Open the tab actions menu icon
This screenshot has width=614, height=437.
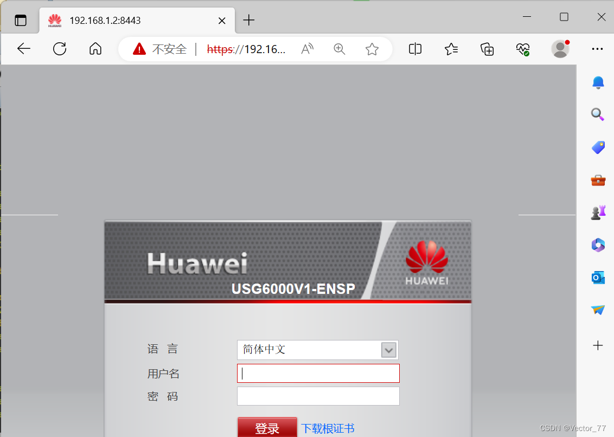(x=21, y=20)
